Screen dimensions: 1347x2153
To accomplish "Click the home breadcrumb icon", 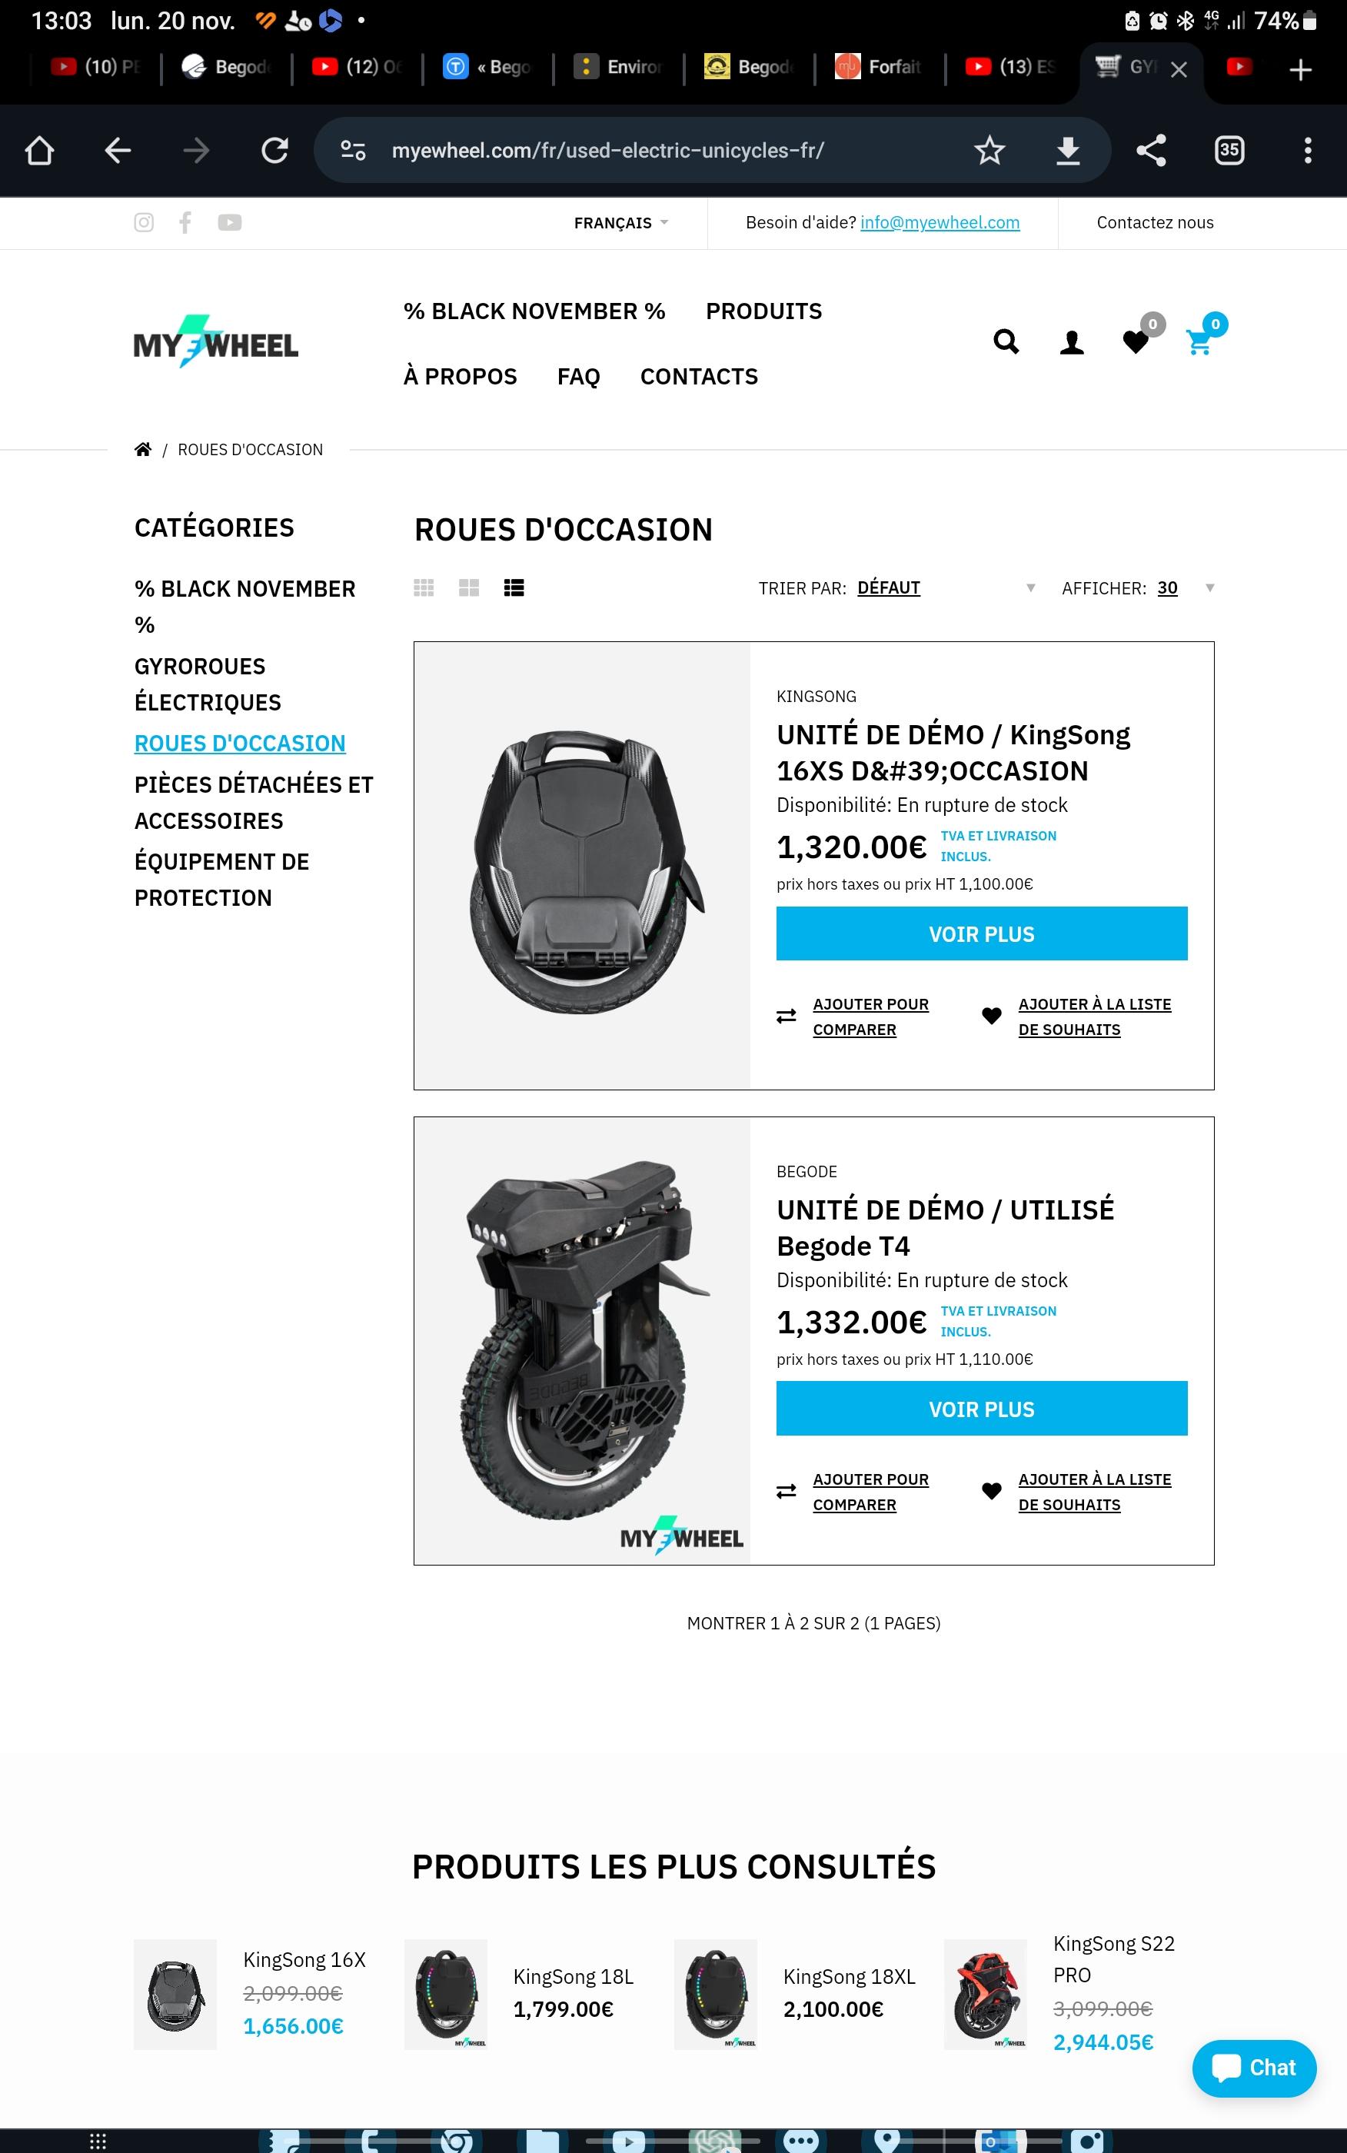I will click(142, 449).
